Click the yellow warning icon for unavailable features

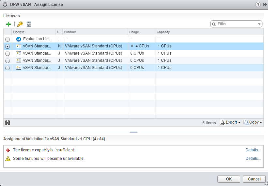point(8,159)
